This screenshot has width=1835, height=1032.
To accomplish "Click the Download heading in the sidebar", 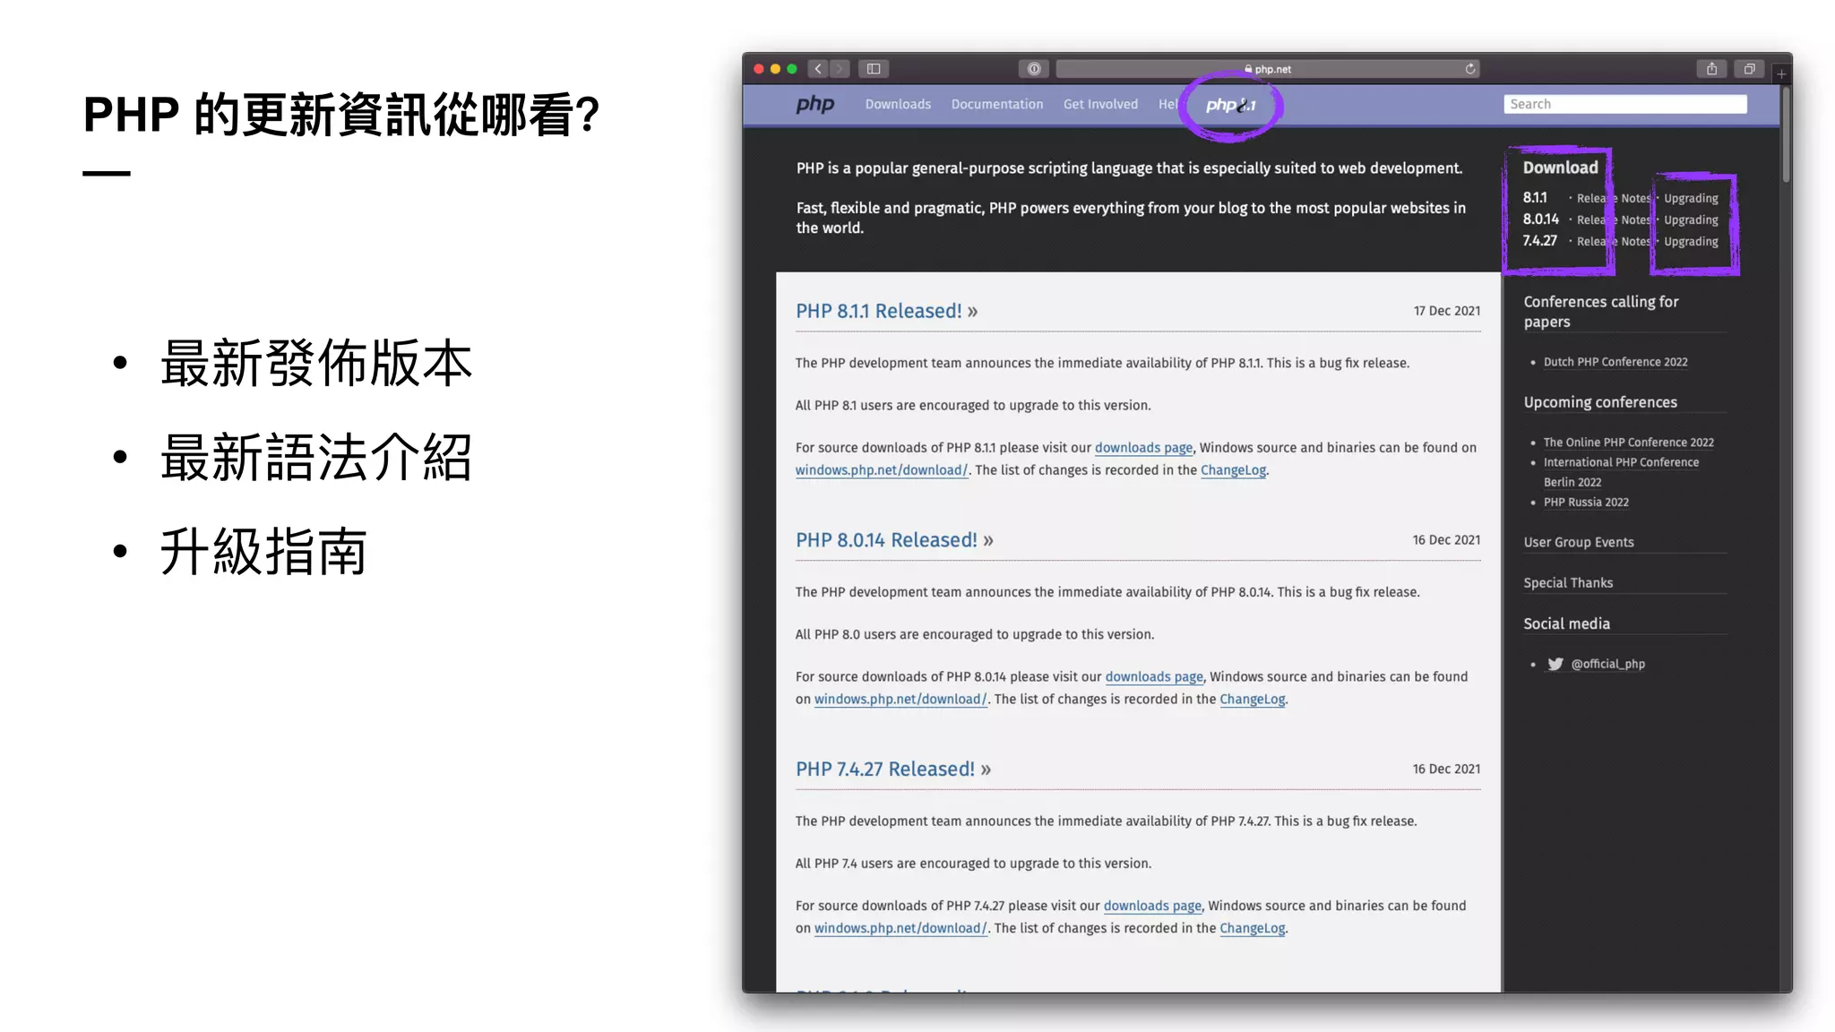I will coord(1560,168).
